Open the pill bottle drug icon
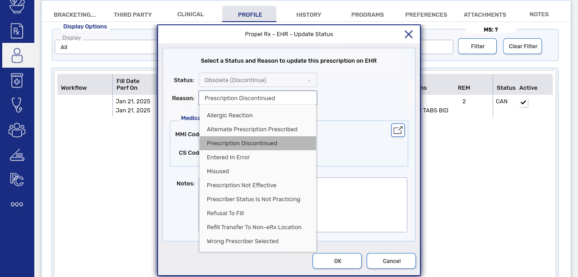 coord(17,81)
